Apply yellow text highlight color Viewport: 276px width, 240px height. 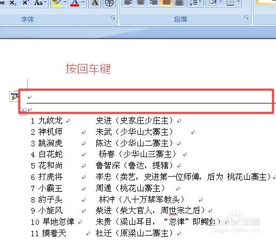(x=57, y=3)
